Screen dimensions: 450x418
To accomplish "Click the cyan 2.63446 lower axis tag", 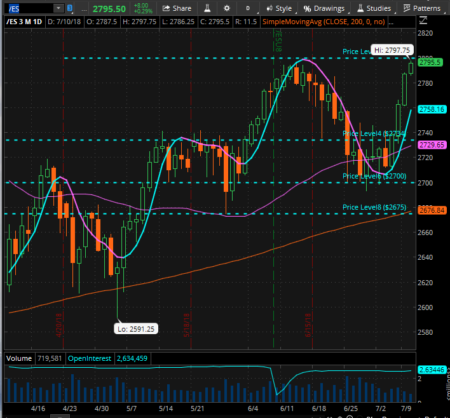I will tap(432, 370).
